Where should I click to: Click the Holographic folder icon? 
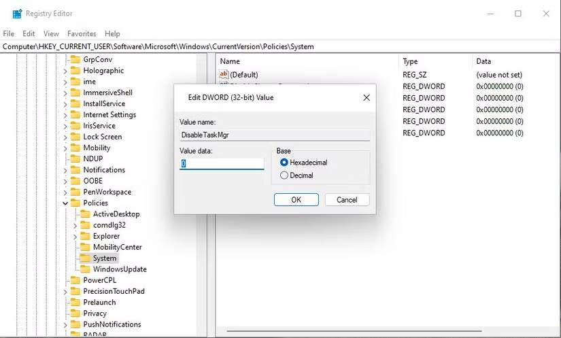75,70
